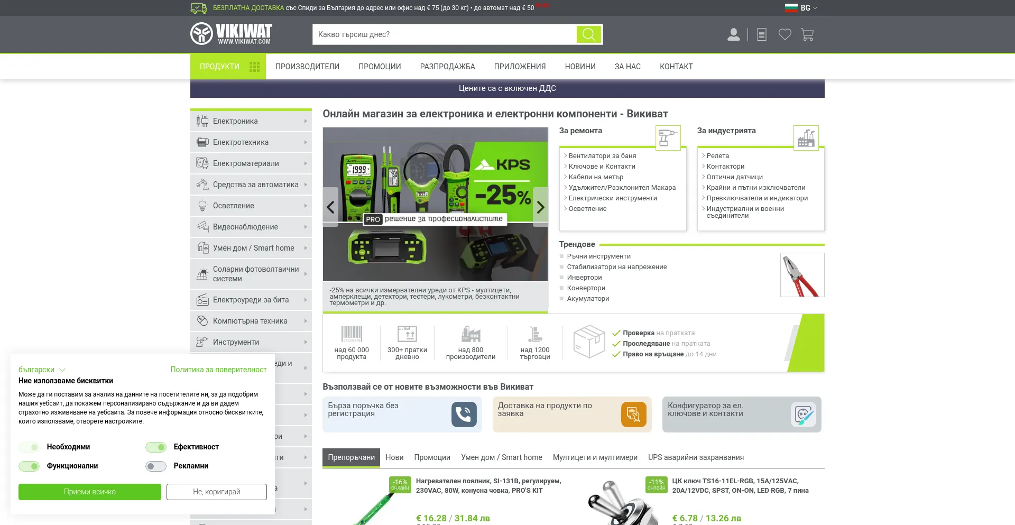The width and height of the screenshot is (1015, 525).
Task: Open the КОНТАКТ menu item
Action: click(x=676, y=67)
